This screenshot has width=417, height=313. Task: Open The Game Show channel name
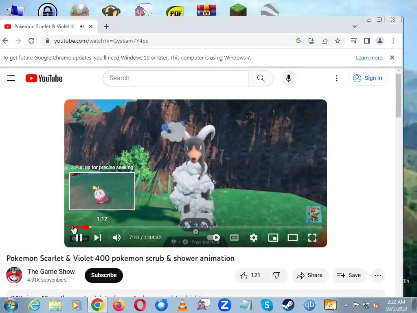tap(51, 271)
